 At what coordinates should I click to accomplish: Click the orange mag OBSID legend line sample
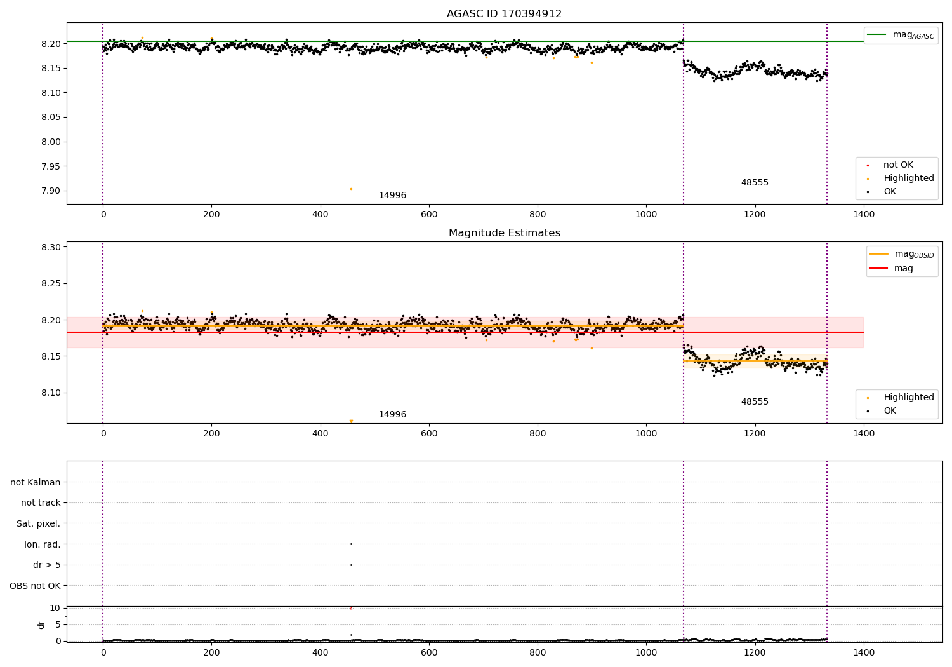coord(879,254)
